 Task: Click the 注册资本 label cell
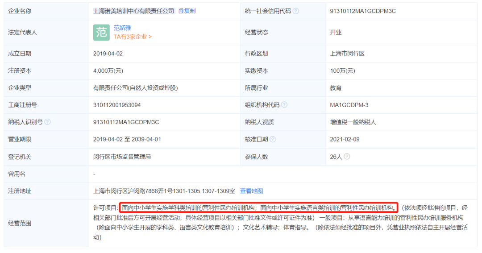pyautogui.click(x=46, y=71)
